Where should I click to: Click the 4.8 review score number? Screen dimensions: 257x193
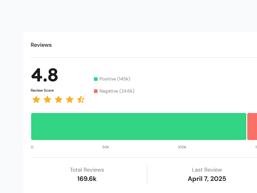(x=45, y=75)
